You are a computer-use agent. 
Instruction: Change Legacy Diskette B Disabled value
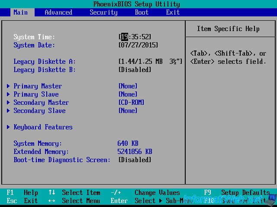coord(135,70)
